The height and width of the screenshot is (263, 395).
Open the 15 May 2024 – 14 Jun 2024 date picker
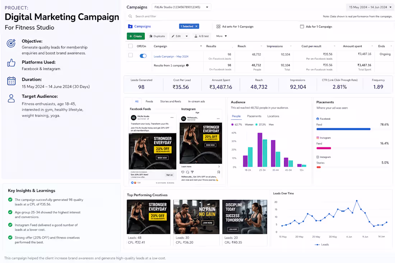pos(370,7)
